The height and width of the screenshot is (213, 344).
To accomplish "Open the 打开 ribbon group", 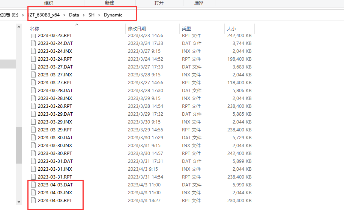I will coord(159,3).
